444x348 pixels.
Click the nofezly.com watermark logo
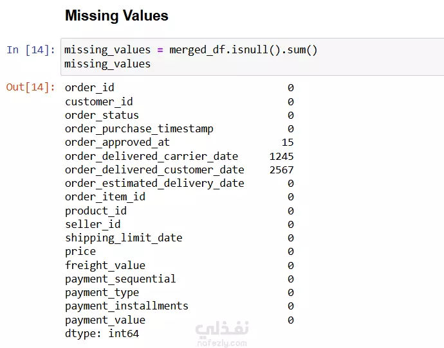(x=222, y=334)
